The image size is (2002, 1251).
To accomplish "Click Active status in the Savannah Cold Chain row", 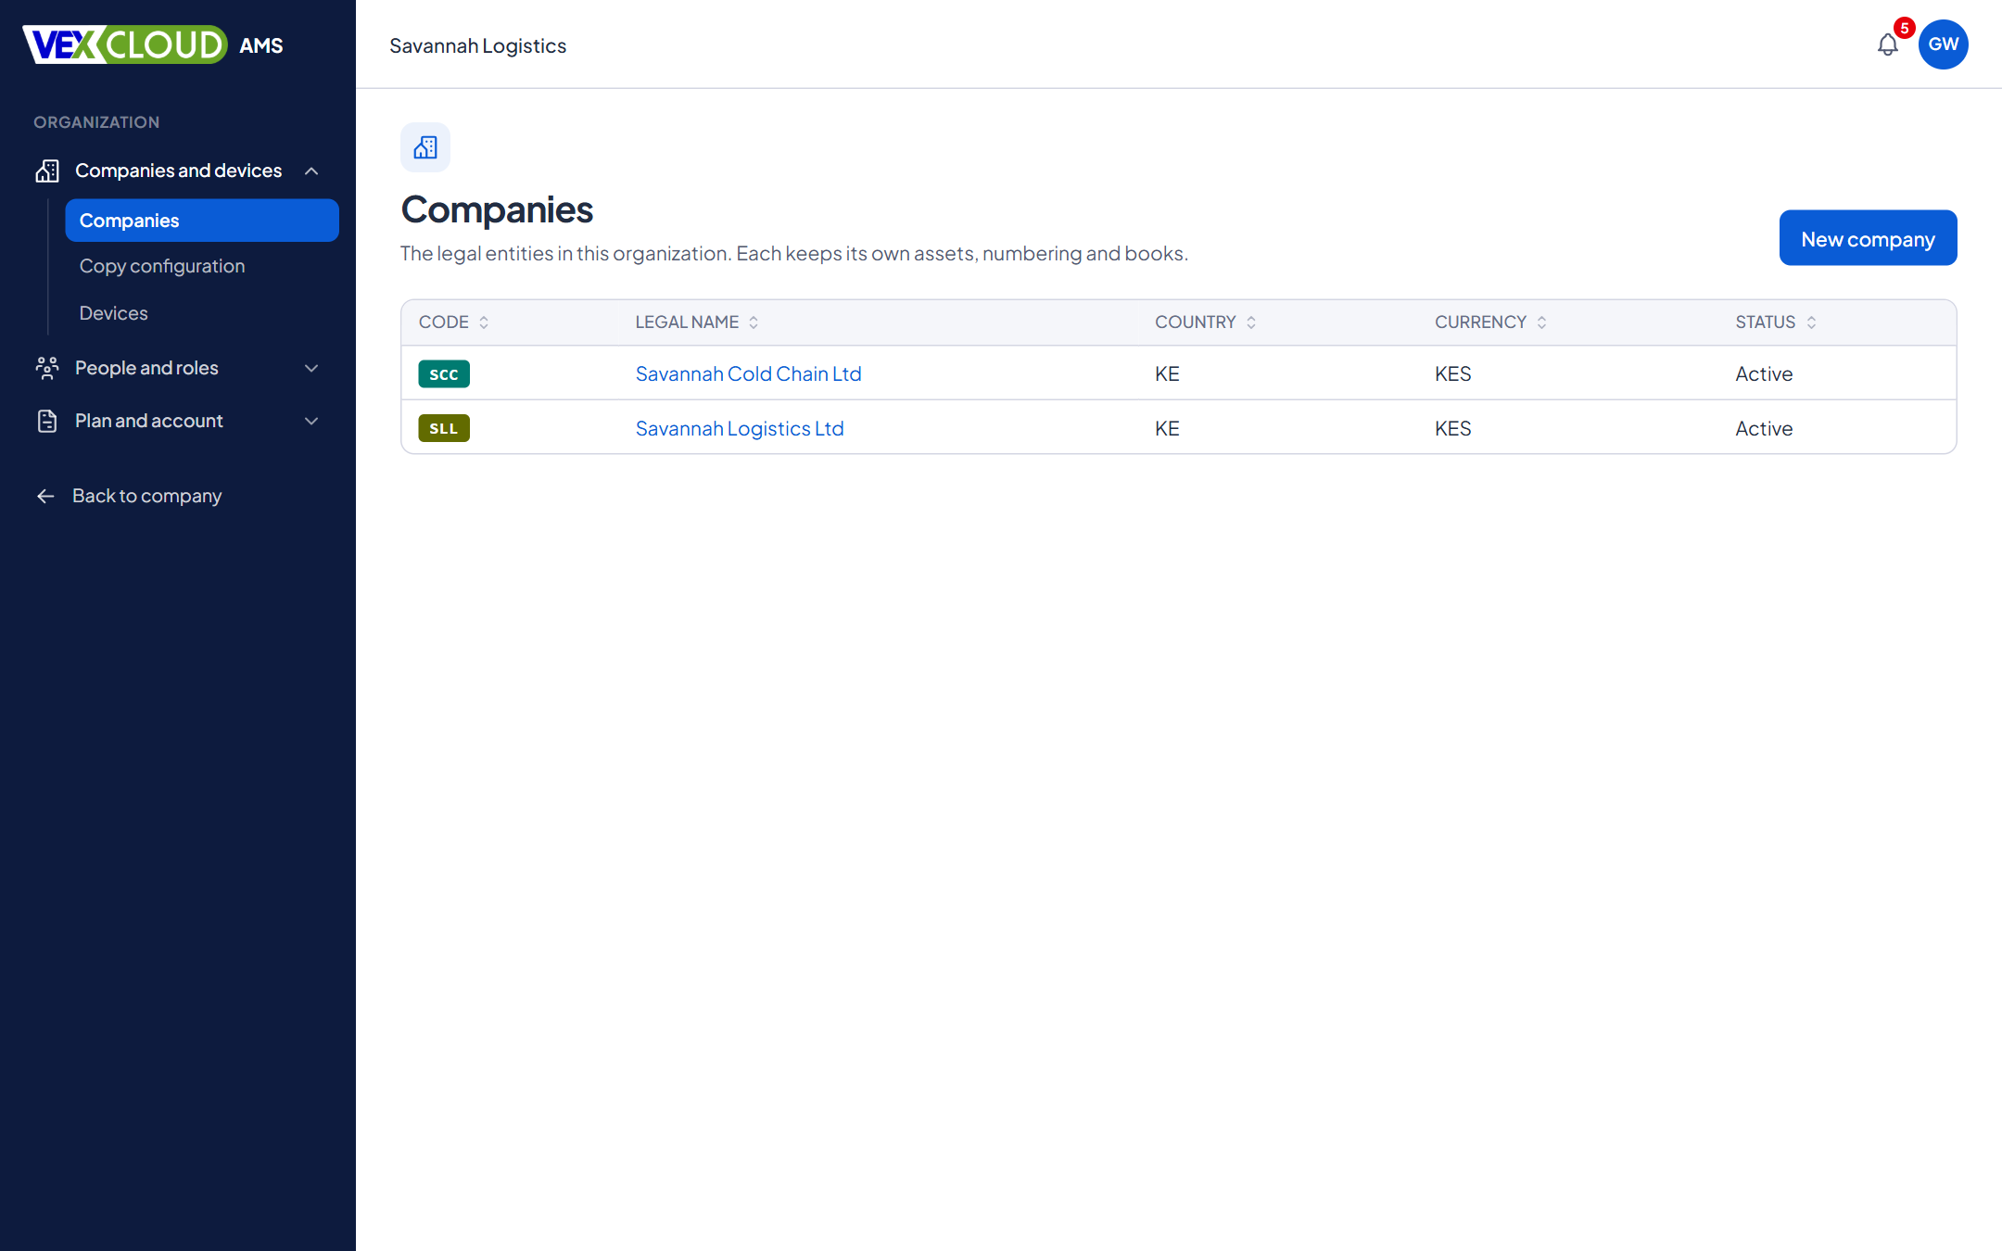I will [1764, 373].
